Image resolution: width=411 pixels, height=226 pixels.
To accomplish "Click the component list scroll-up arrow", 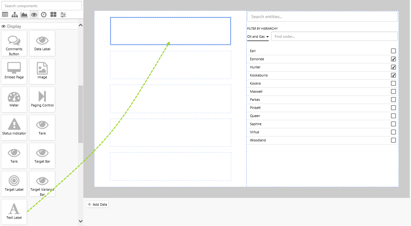I will pyautogui.click(x=81, y=25).
